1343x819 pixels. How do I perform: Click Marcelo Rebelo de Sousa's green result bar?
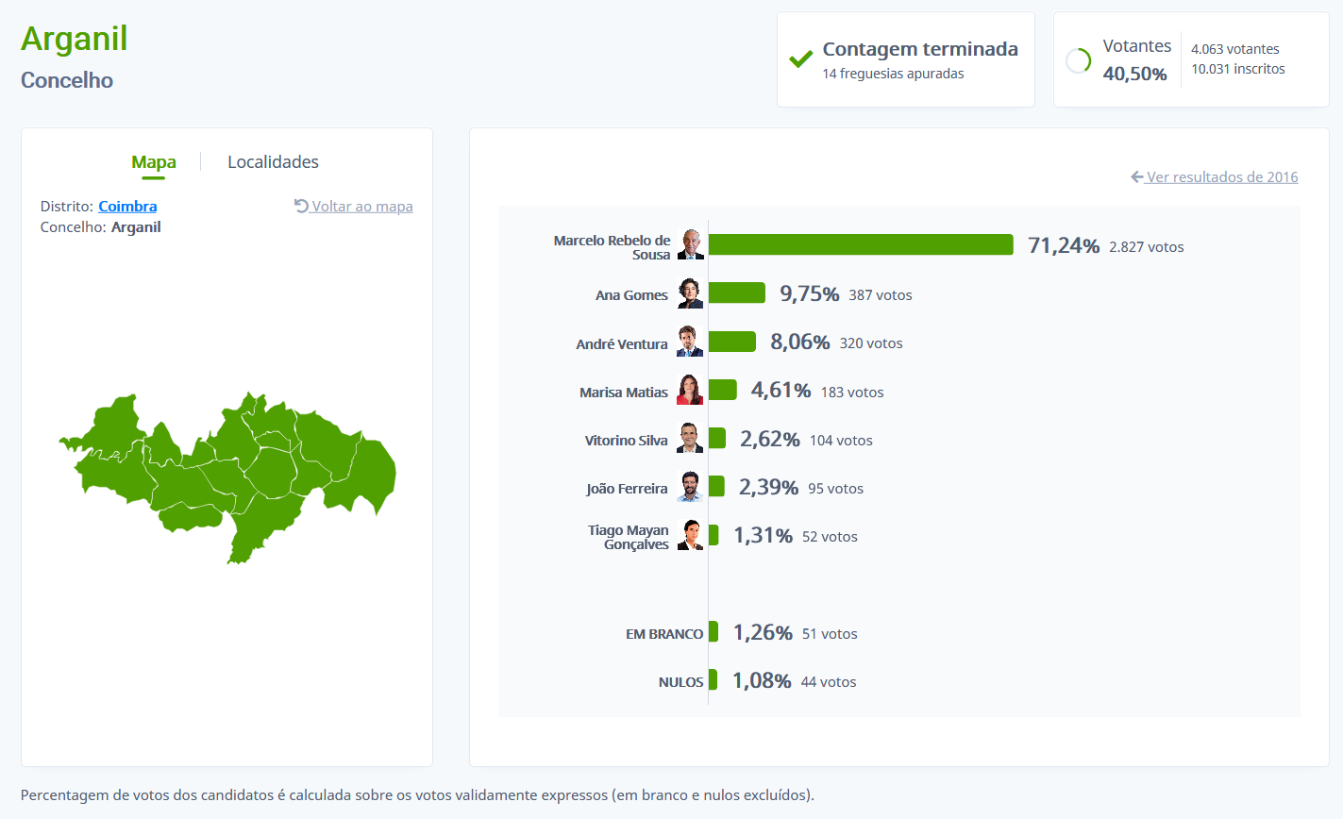coord(861,245)
